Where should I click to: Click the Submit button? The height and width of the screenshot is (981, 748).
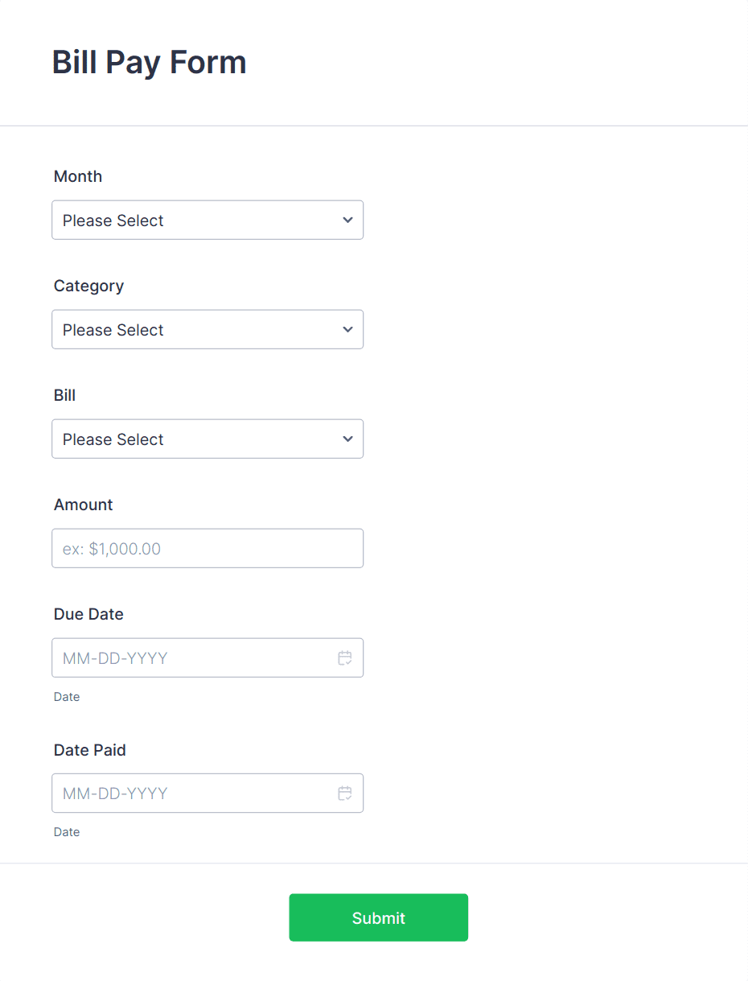tap(378, 917)
